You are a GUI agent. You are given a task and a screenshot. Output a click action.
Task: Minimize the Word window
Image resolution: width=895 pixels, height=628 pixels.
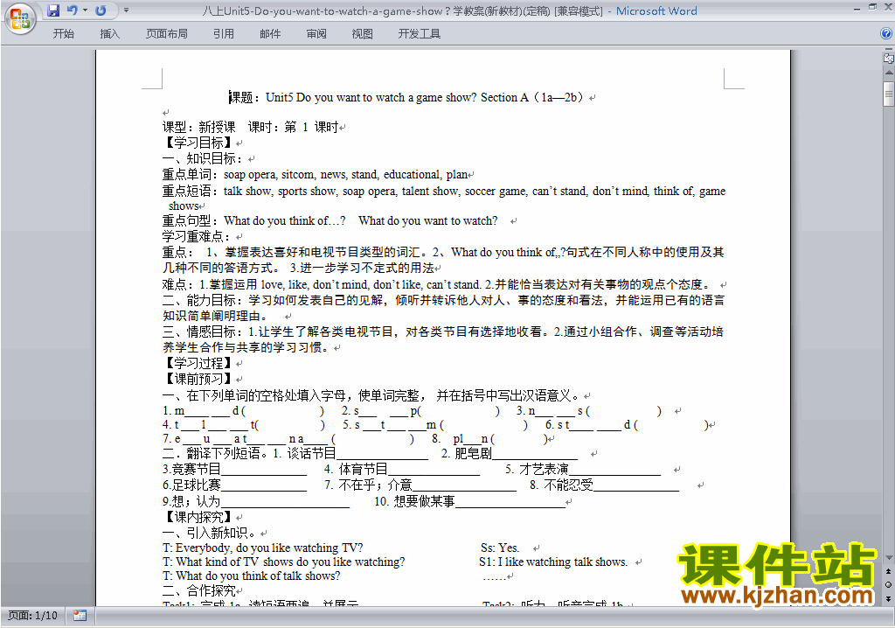tap(857, 9)
